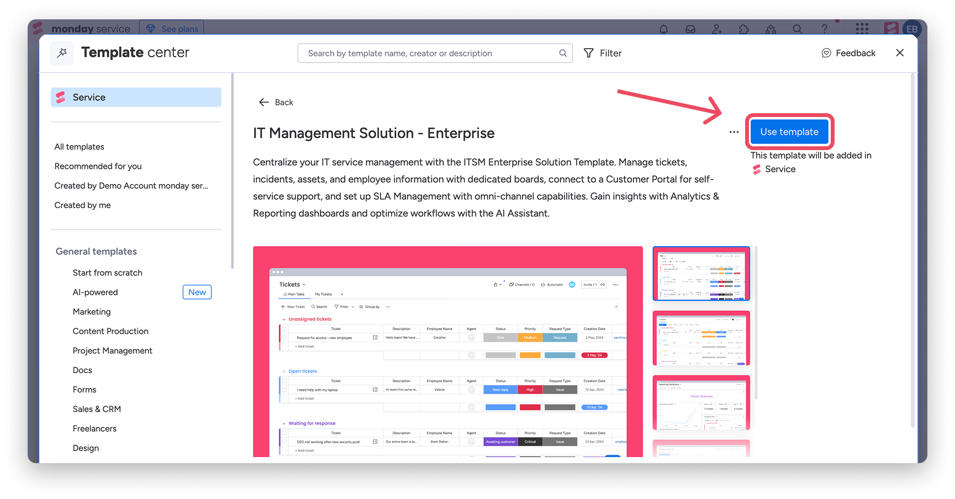Open Recommended for you templates
Screen dimensions: 955x499
point(98,166)
